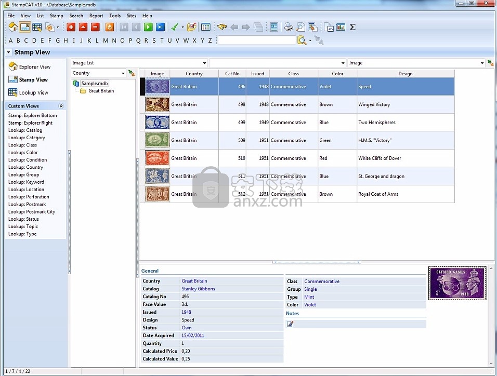Open the Tools menu
The width and height of the screenshot is (497, 376).
[x=115, y=16]
